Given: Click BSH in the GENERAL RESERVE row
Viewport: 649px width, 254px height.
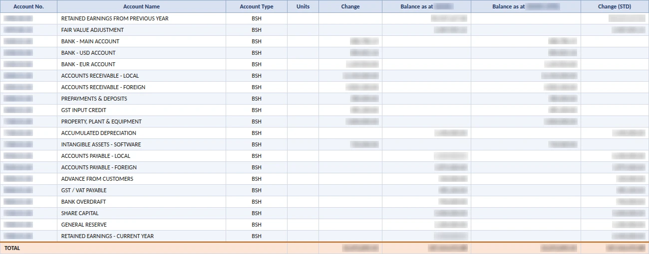Looking at the screenshot, I should click(x=257, y=225).
